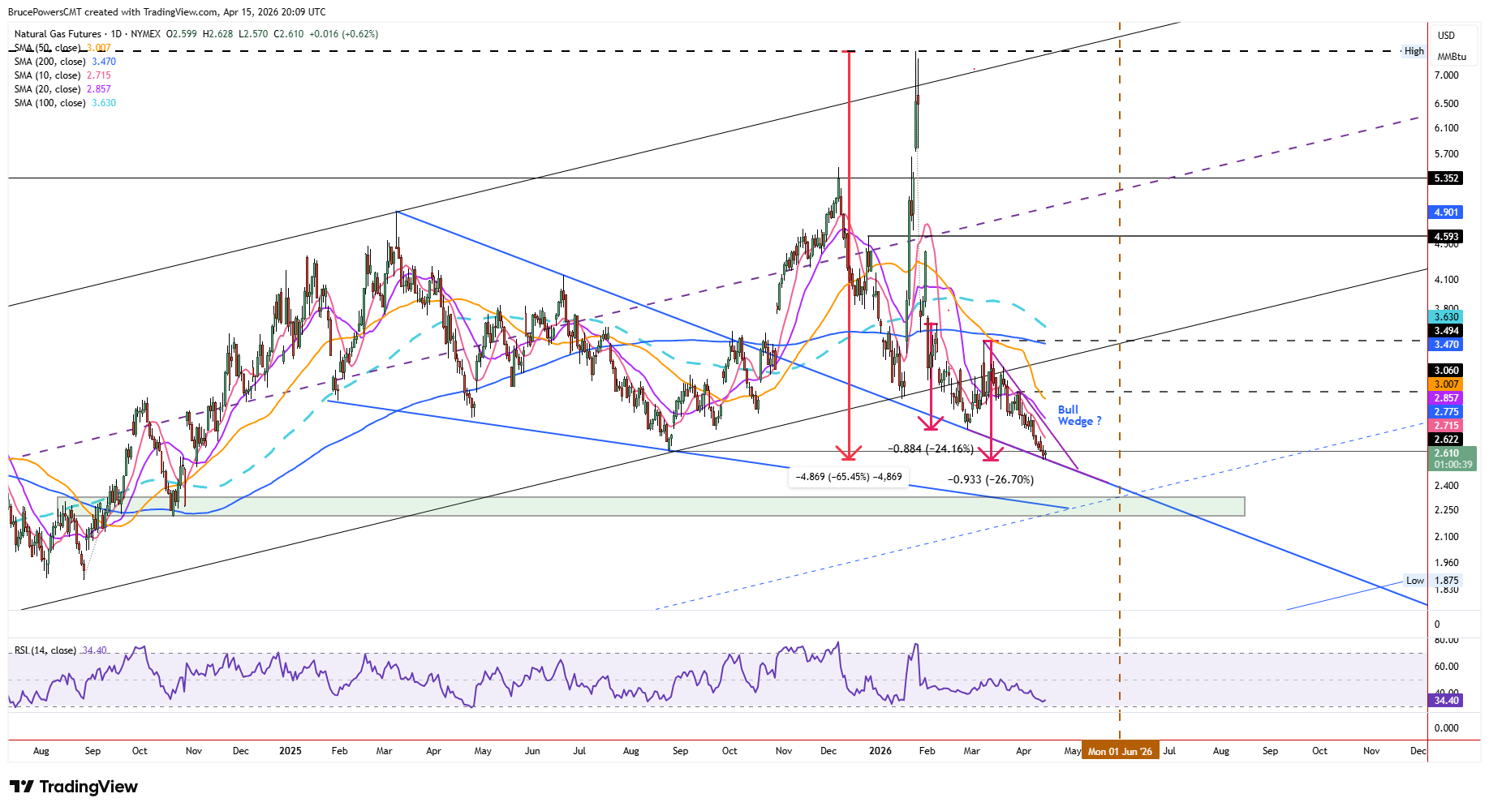Screen dimensions: 1489x811
Task: Select the SMA (10, close) legend line
Action: point(62,75)
